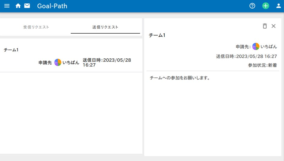284x161 pixels.
Task: Click the チーム1 heading in the detail panel
Action: (x=157, y=35)
